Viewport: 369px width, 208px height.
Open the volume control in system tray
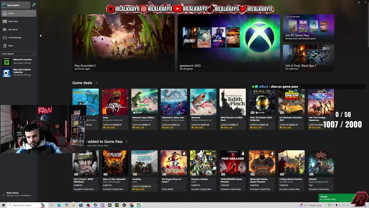point(343,205)
